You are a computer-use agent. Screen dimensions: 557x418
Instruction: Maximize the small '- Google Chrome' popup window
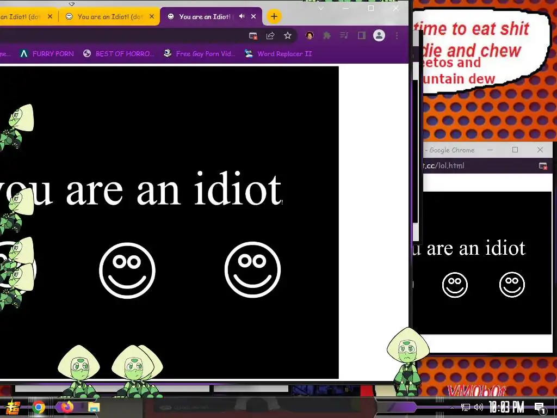click(x=515, y=150)
